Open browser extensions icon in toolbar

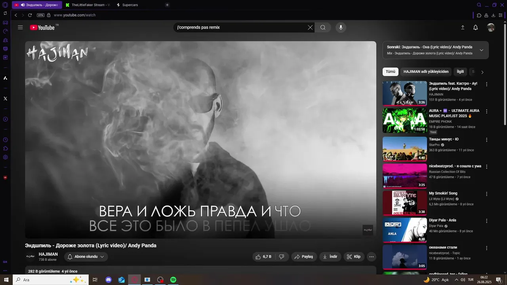(479, 15)
